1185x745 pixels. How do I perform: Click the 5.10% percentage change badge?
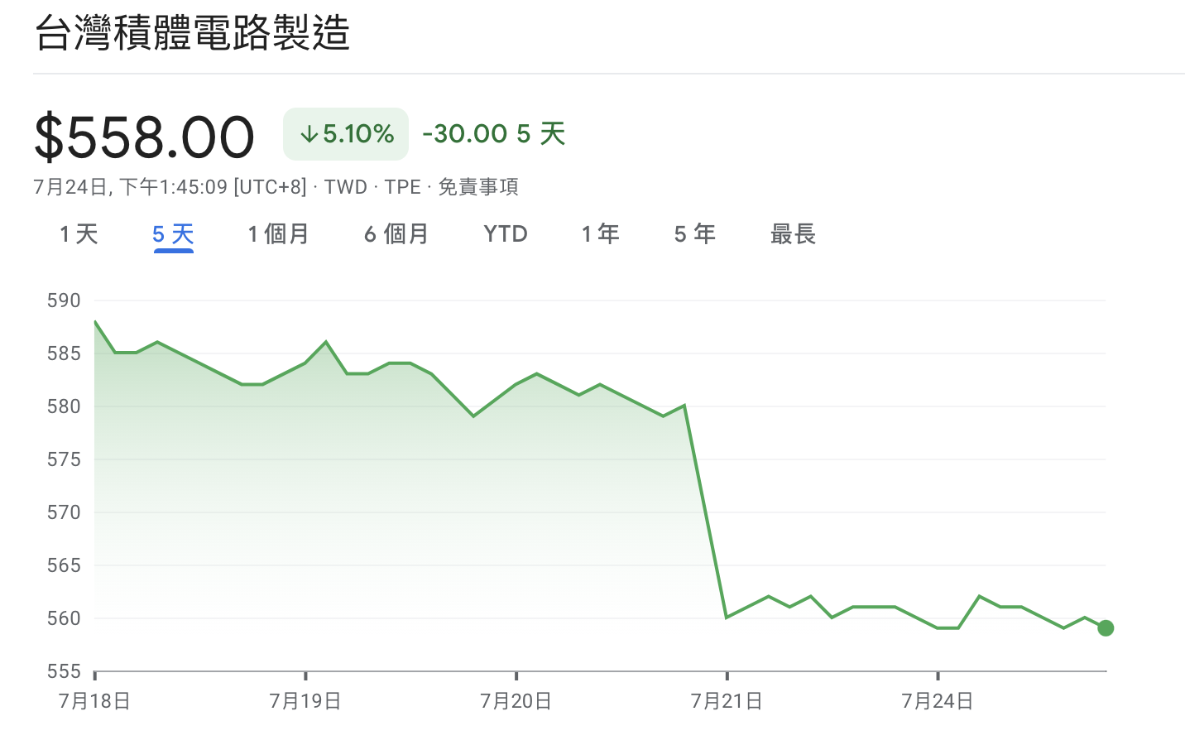(346, 134)
